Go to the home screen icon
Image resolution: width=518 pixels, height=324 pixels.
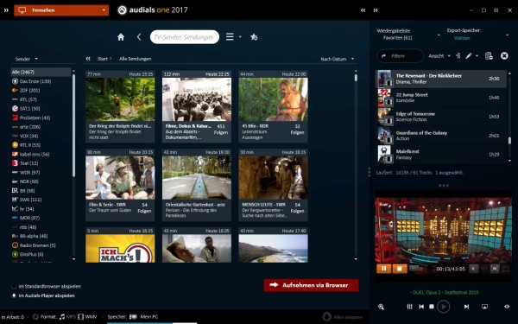coord(121,37)
